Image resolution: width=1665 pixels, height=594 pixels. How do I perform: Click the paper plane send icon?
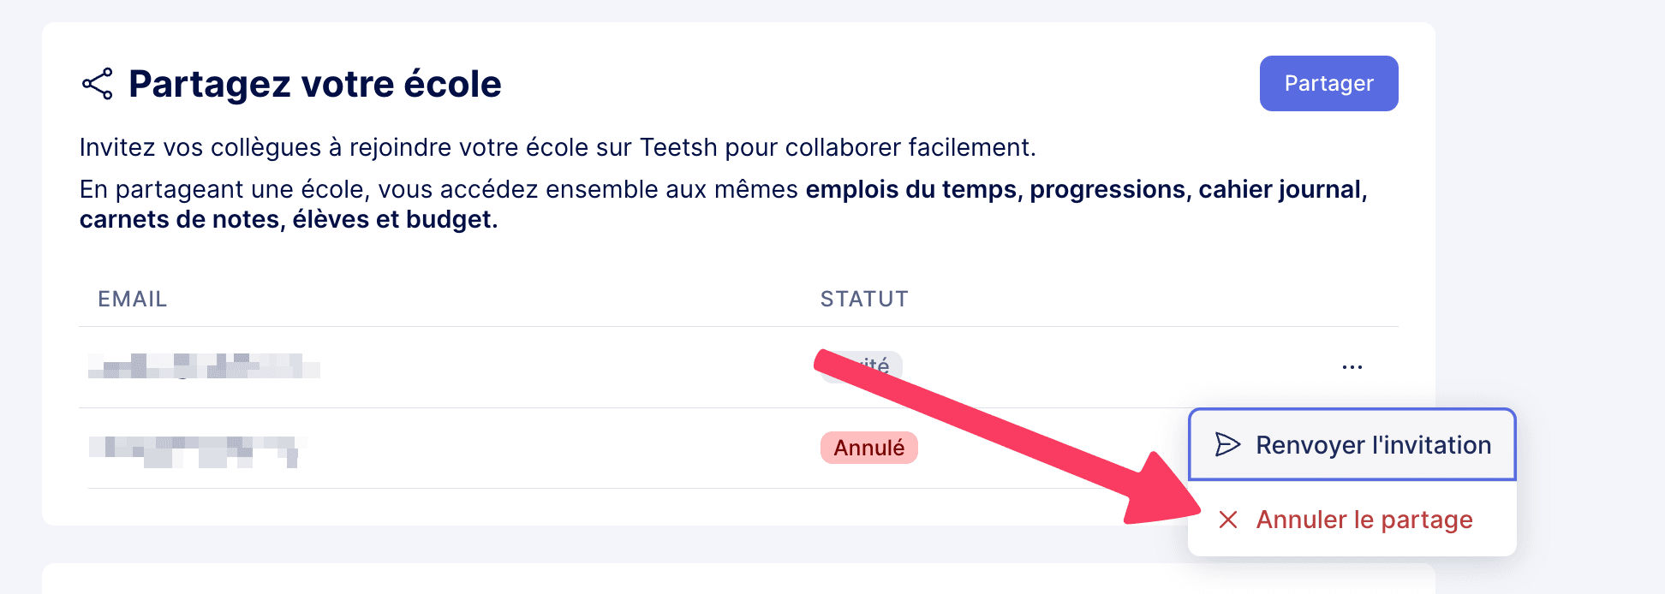[1227, 445]
